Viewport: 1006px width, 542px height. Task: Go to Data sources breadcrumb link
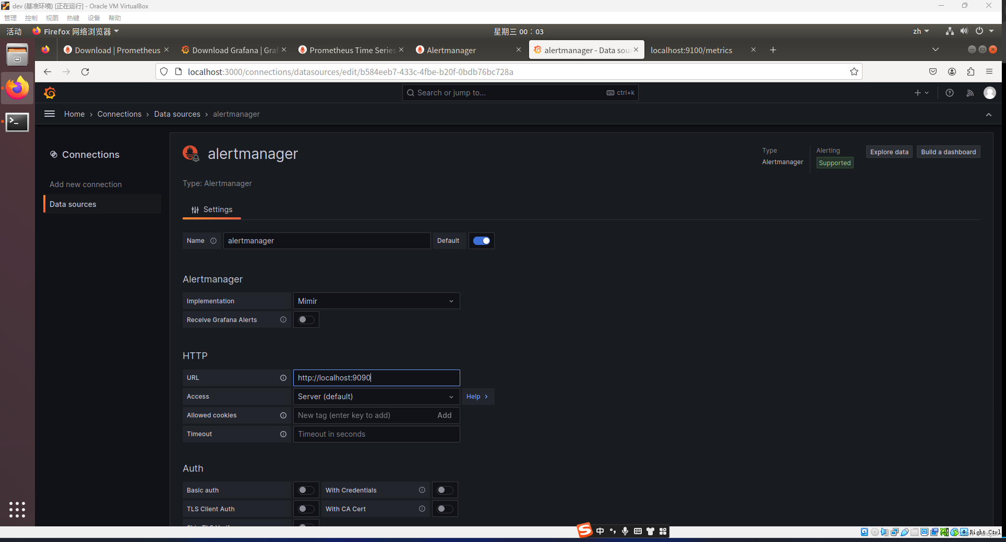(x=177, y=114)
